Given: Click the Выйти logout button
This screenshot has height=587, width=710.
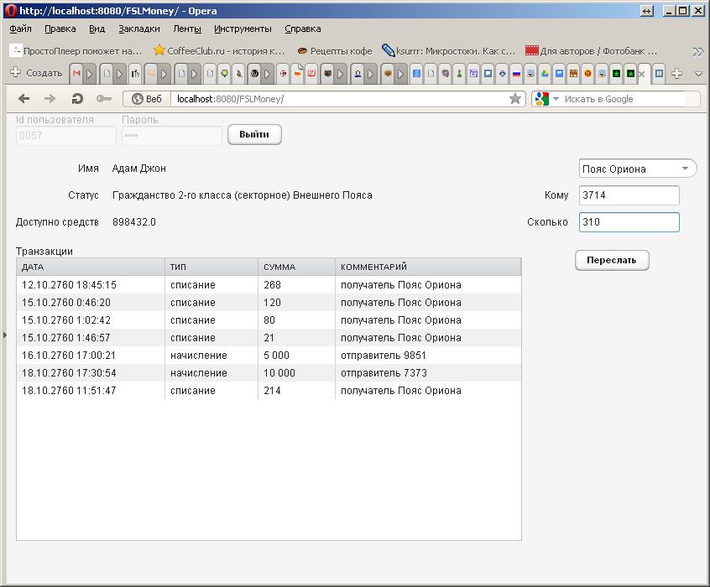Looking at the screenshot, I should click(x=254, y=134).
